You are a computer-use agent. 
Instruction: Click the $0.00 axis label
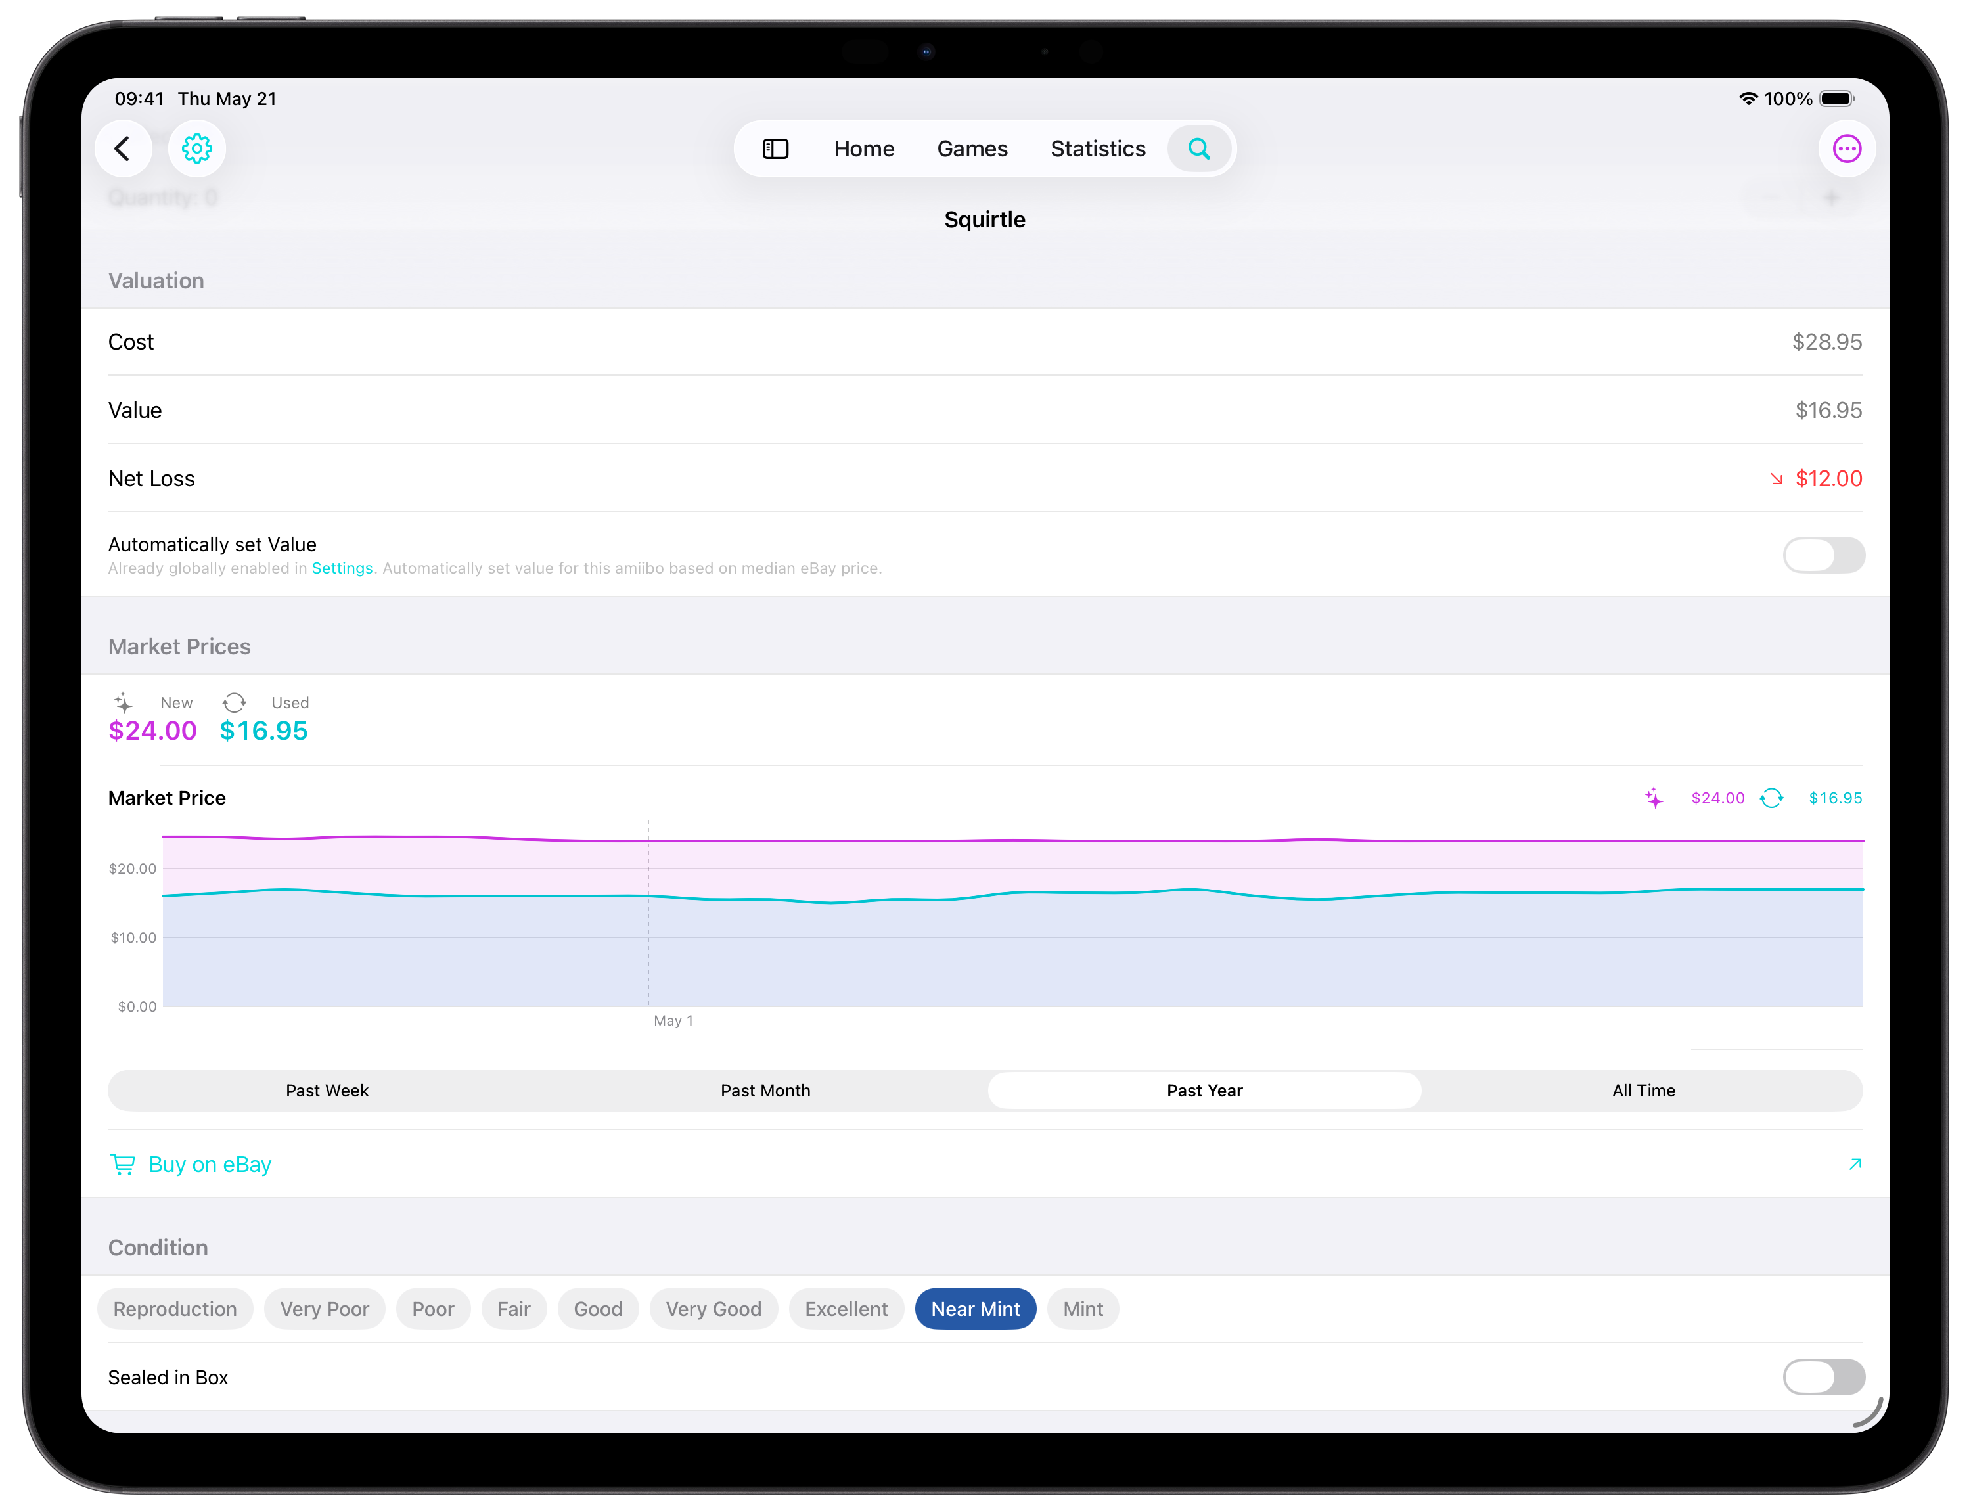click(x=137, y=1007)
